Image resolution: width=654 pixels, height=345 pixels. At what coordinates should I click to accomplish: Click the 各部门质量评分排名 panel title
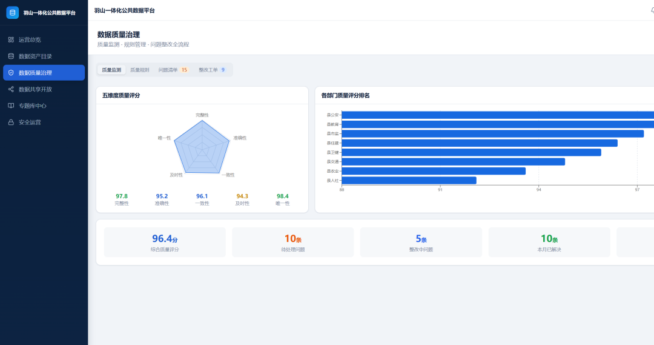tap(345, 96)
